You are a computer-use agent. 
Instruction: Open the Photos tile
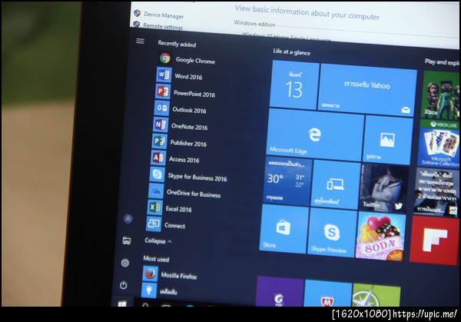coord(387,140)
